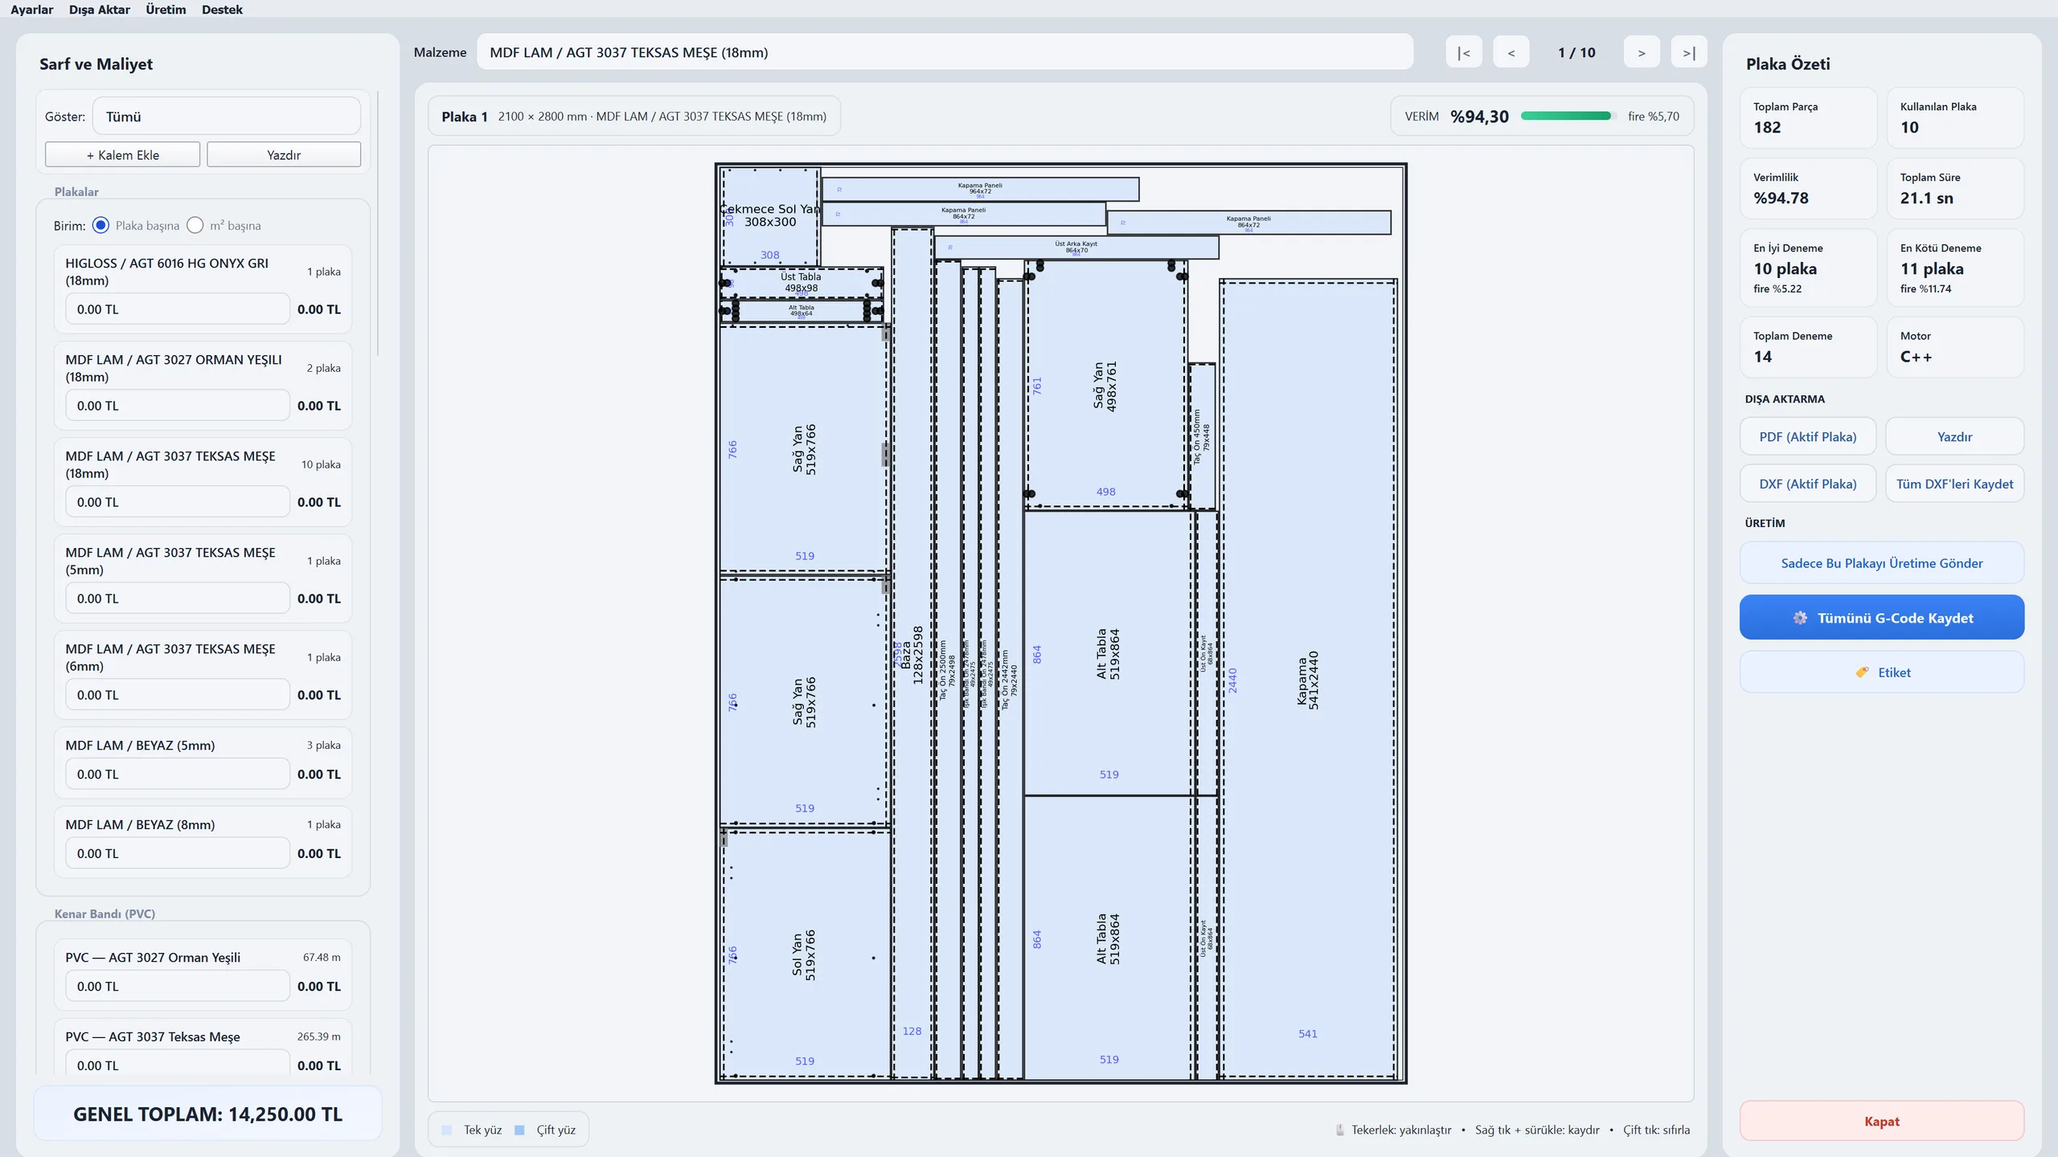The height and width of the screenshot is (1157, 2058).
Task: Click Yazdır button under Dışa Aktarma
Action: pos(1955,436)
